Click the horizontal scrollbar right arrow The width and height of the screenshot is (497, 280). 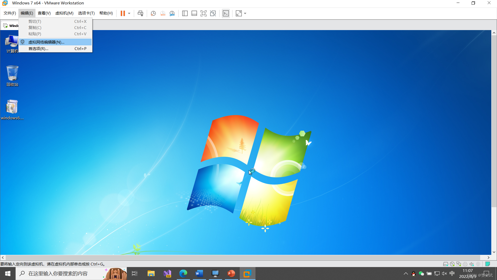pos(488,257)
